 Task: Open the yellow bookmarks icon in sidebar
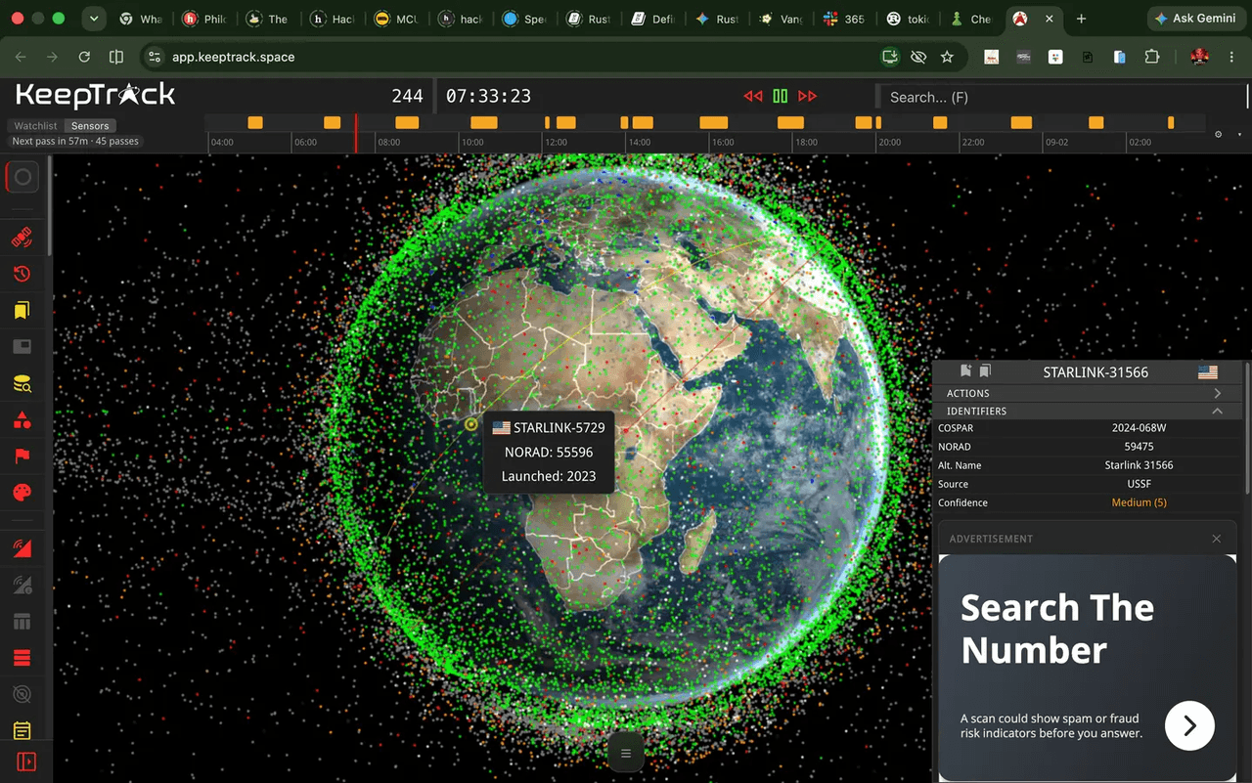(22, 310)
